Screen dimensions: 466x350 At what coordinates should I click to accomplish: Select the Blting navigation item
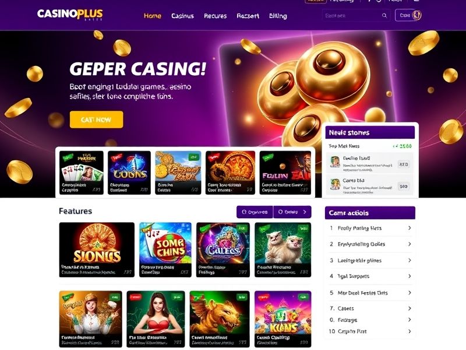coord(278,16)
